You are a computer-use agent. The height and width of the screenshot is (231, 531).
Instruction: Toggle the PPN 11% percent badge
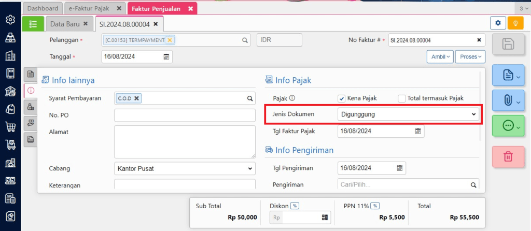pos(375,206)
